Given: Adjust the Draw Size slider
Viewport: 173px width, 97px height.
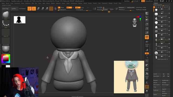Looking at the screenshot, I should (105, 10).
